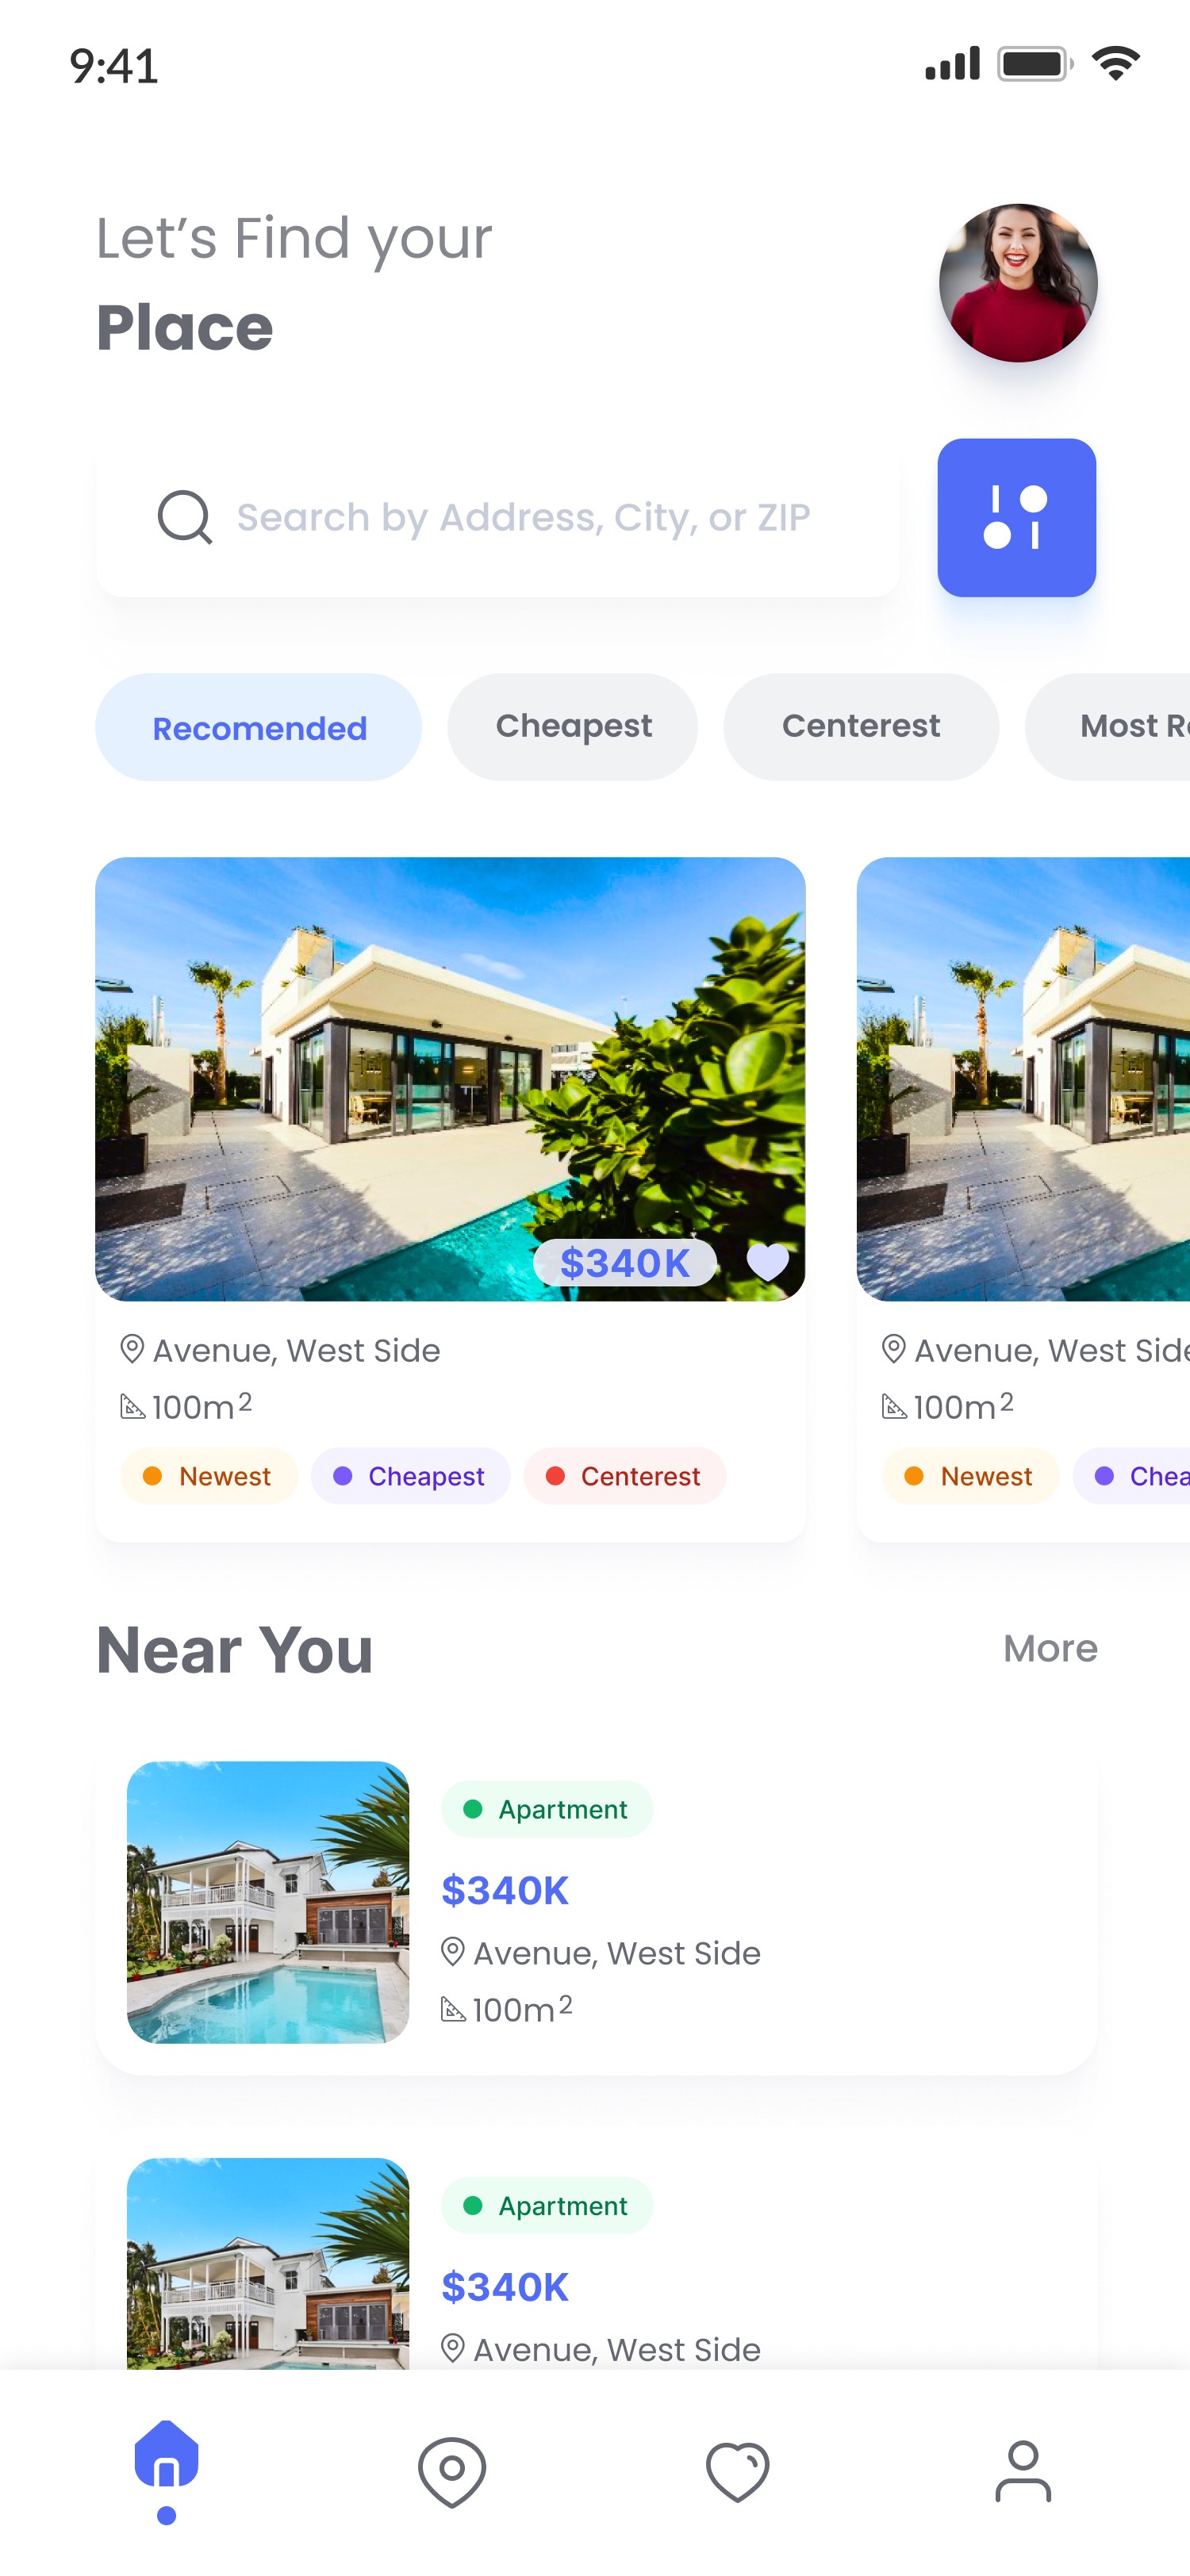Tap the Apartment badge on first listing
This screenshot has height=2576, width=1190.
547,1809
